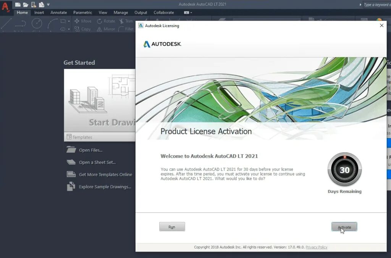The height and width of the screenshot is (258, 391).
Task: Click the Fillet tool in the Modify panel
Action: pos(126,29)
